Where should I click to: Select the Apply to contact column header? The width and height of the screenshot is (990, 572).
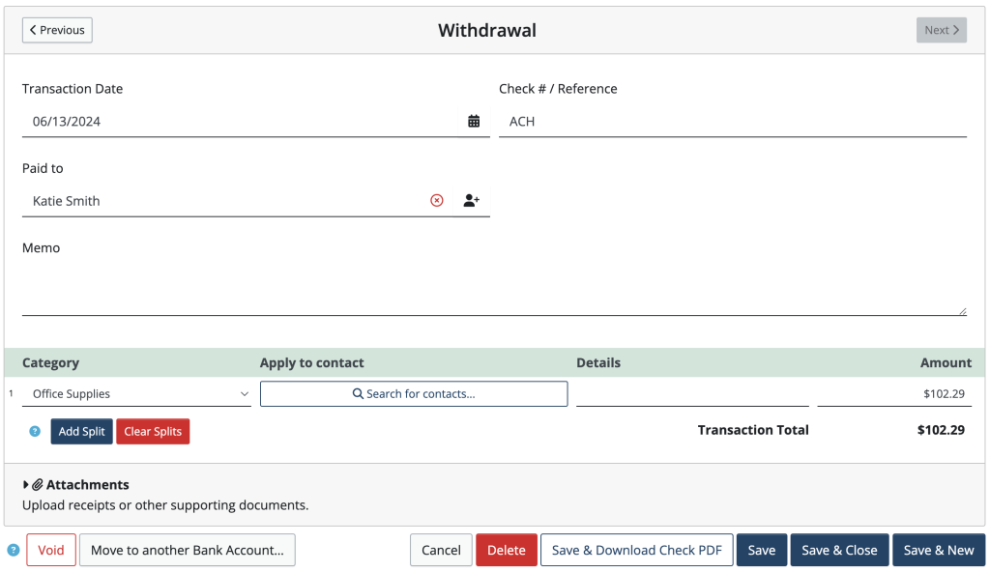[x=311, y=362]
